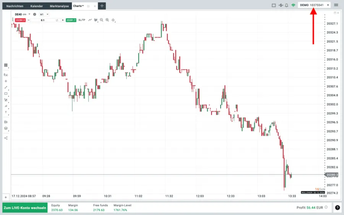
Task: Zoom out of the chart
Action: pos(102,20)
